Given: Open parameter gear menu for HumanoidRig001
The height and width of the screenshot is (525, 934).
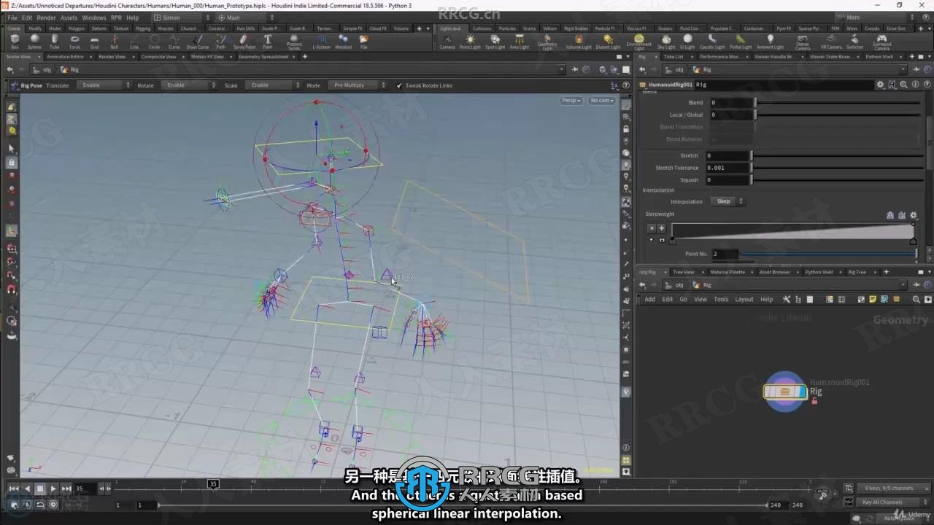Looking at the screenshot, I should pos(881,85).
